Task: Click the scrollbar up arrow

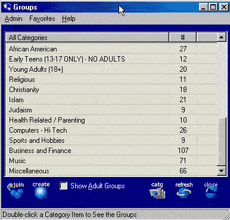Action: point(221,37)
